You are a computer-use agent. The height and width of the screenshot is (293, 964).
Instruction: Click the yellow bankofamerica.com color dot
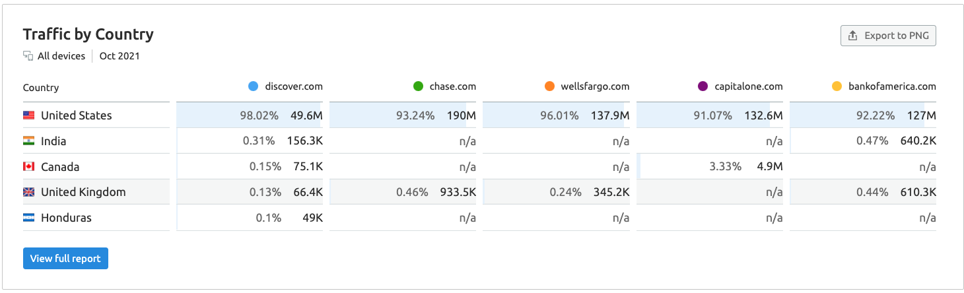[837, 86]
